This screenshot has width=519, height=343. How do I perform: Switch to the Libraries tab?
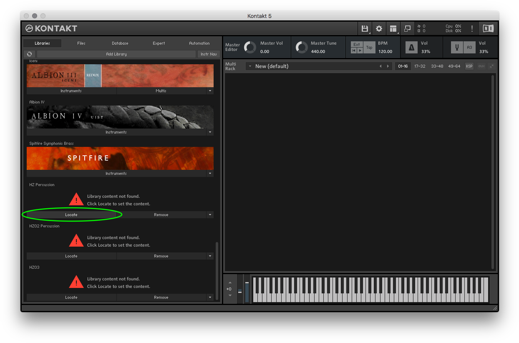(42, 43)
